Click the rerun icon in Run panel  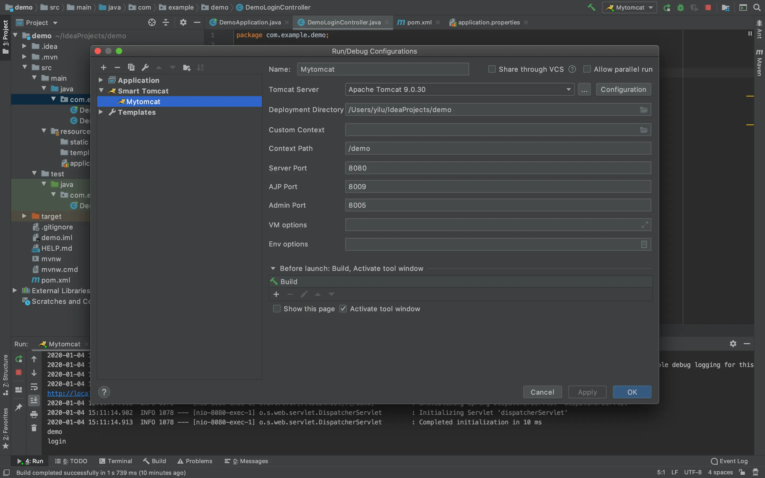19,359
